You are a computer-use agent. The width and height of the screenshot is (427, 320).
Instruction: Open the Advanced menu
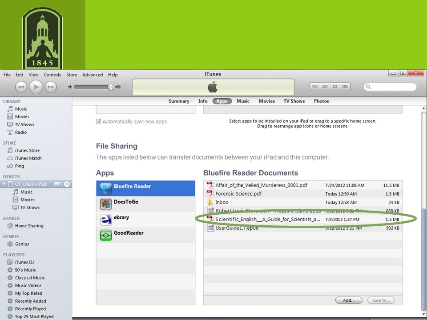coord(93,75)
